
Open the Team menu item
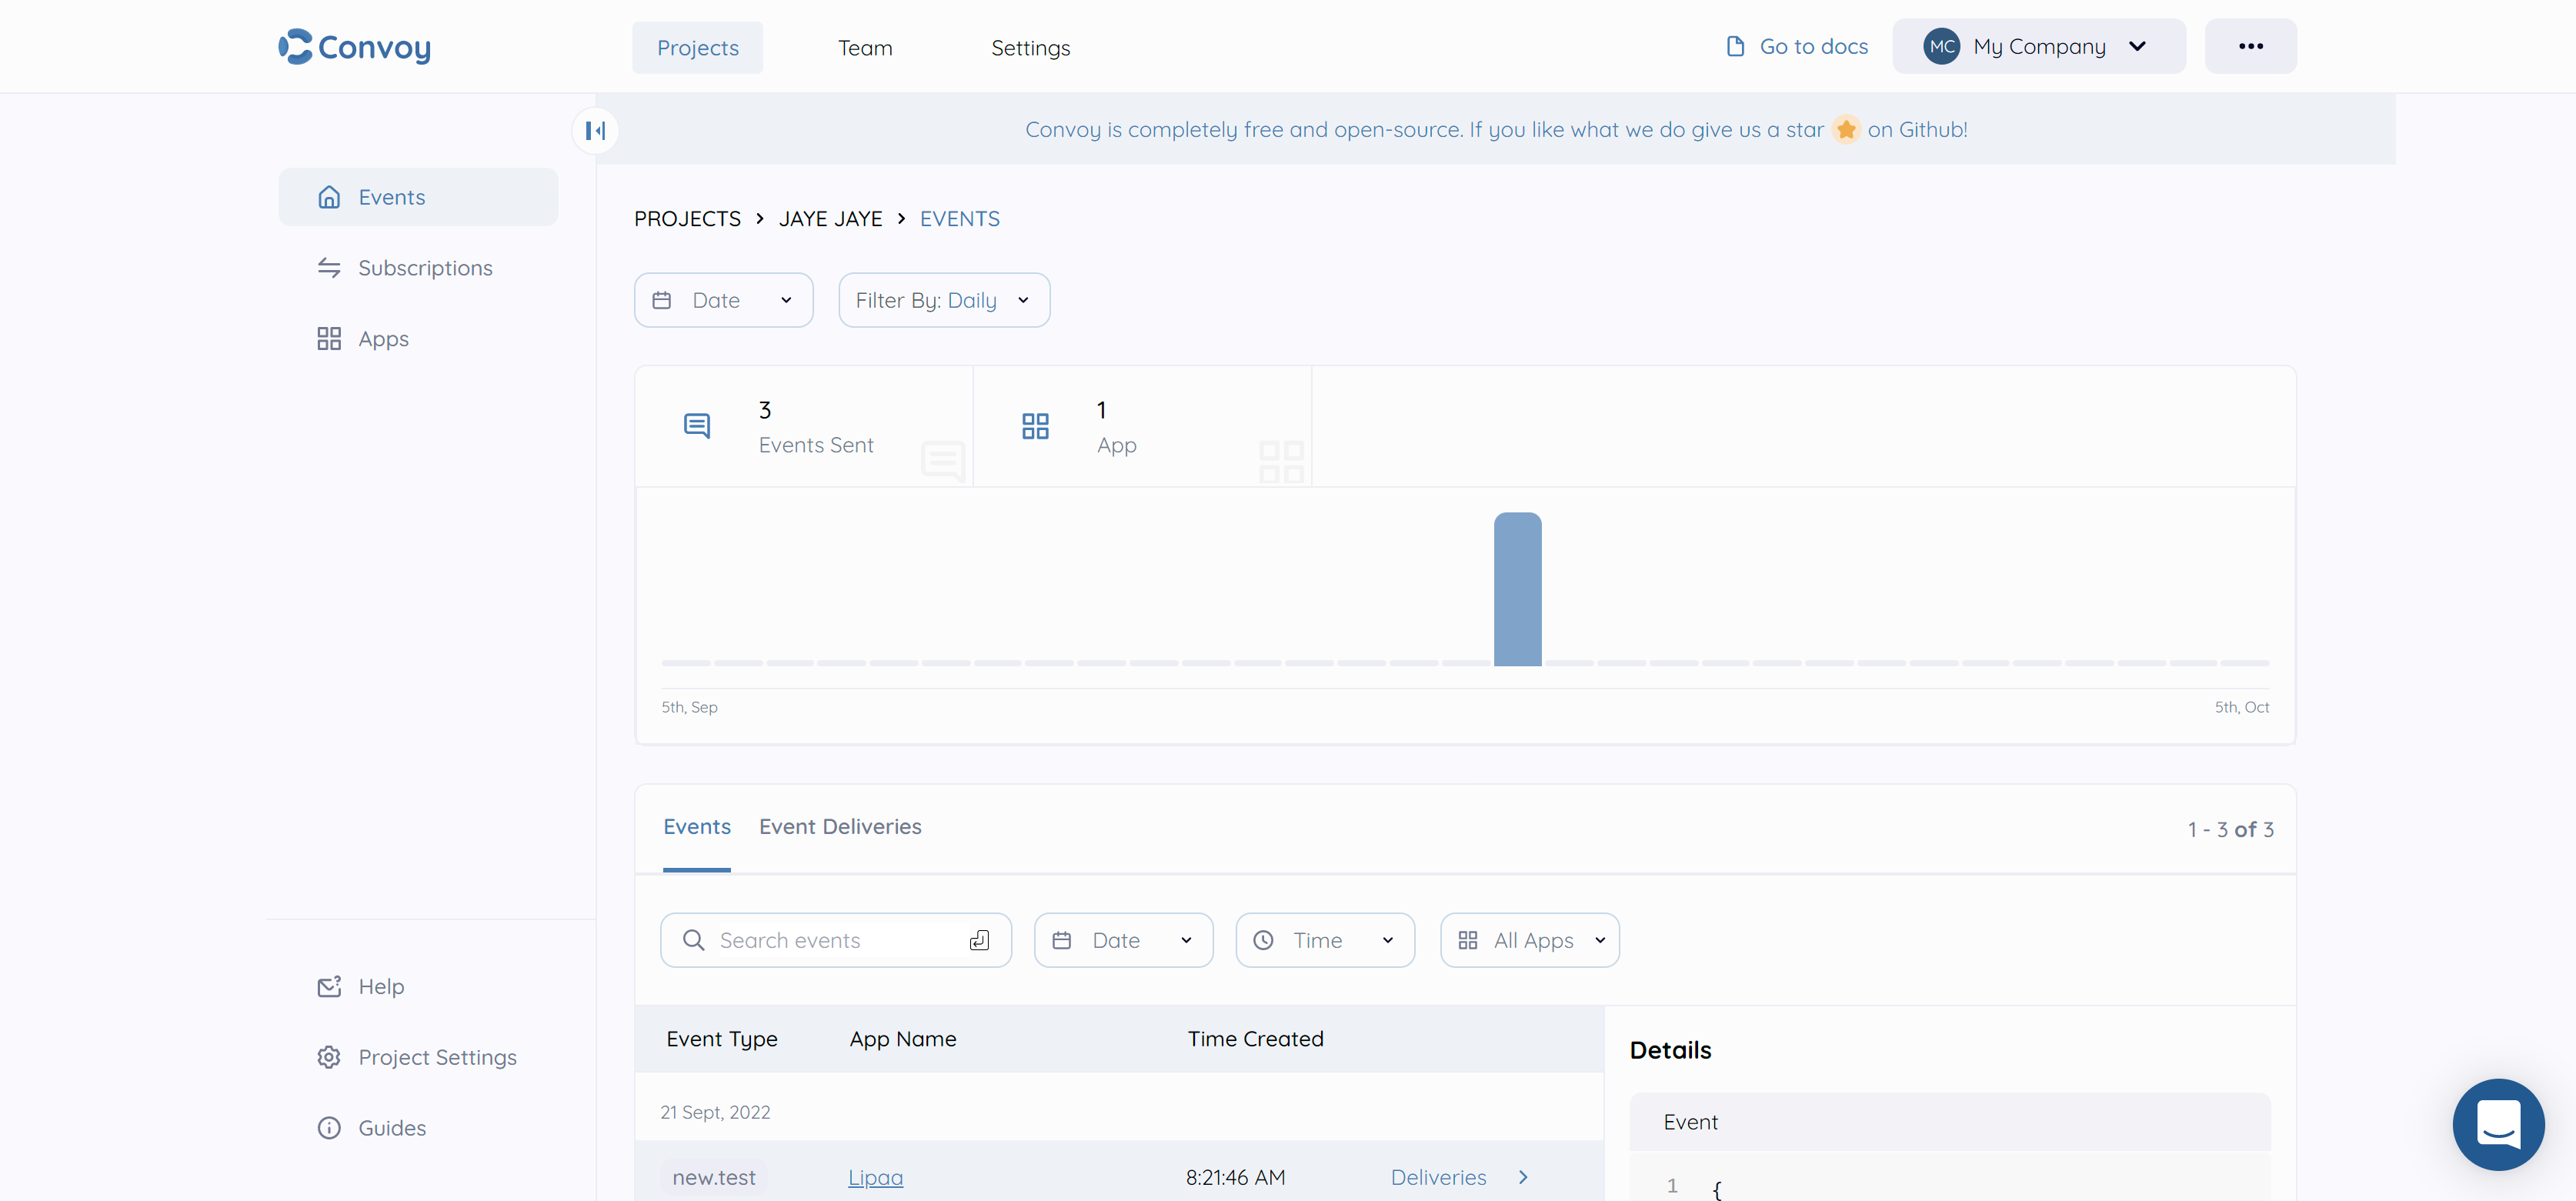pos(864,47)
